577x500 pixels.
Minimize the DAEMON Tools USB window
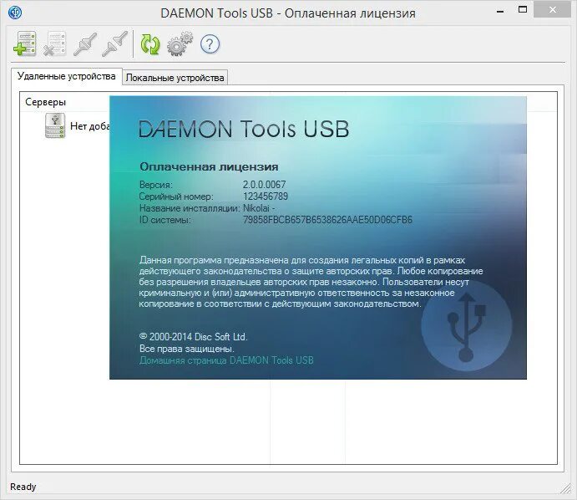(500, 11)
